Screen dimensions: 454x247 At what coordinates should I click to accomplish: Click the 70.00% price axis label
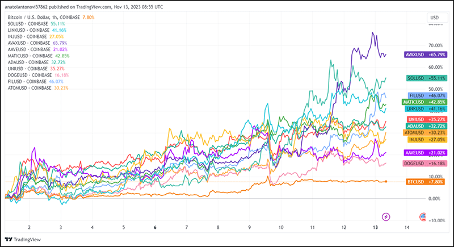pyautogui.click(x=435, y=45)
